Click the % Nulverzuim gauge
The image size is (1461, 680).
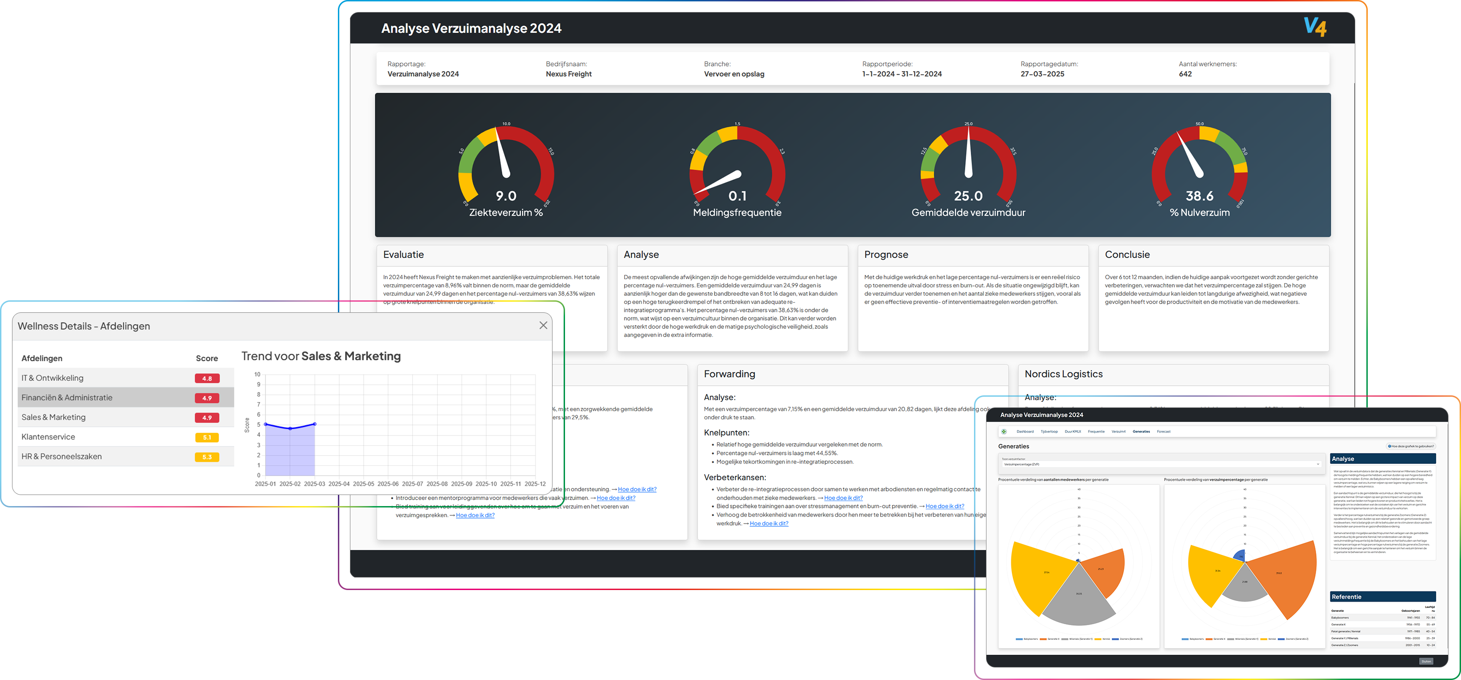coord(1199,170)
